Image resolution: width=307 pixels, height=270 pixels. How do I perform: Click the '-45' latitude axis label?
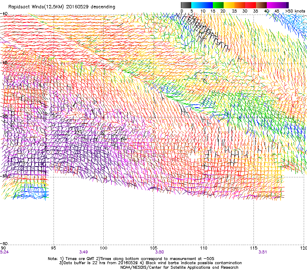(x=4, y=63)
